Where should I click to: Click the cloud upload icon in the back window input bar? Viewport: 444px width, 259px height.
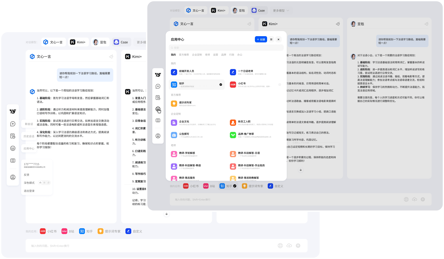tap(289, 246)
